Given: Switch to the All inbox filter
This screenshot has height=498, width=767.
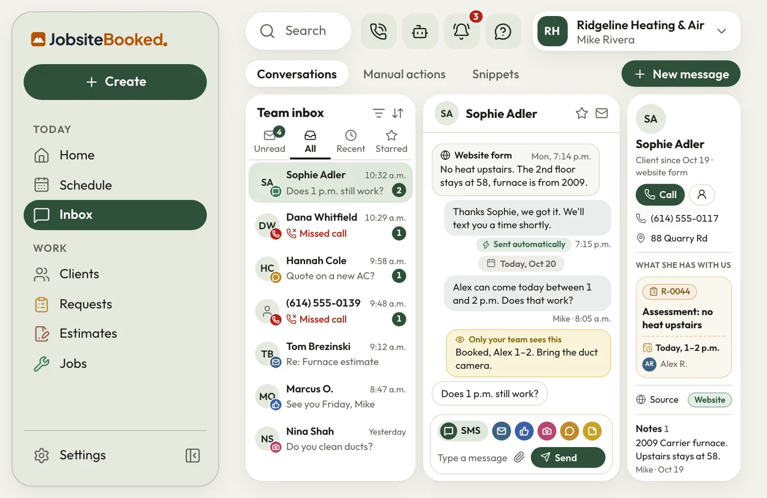Looking at the screenshot, I should 310,142.
